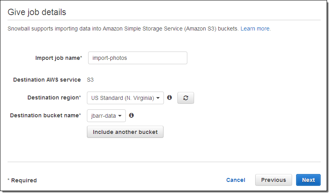331x195 pixels.
Task: Click info icon beside Destination region
Action: coord(169,97)
